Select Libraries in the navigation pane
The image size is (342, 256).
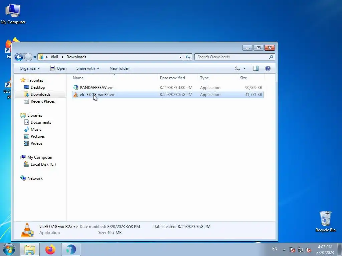pyautogui.click(x=35, y=115)
